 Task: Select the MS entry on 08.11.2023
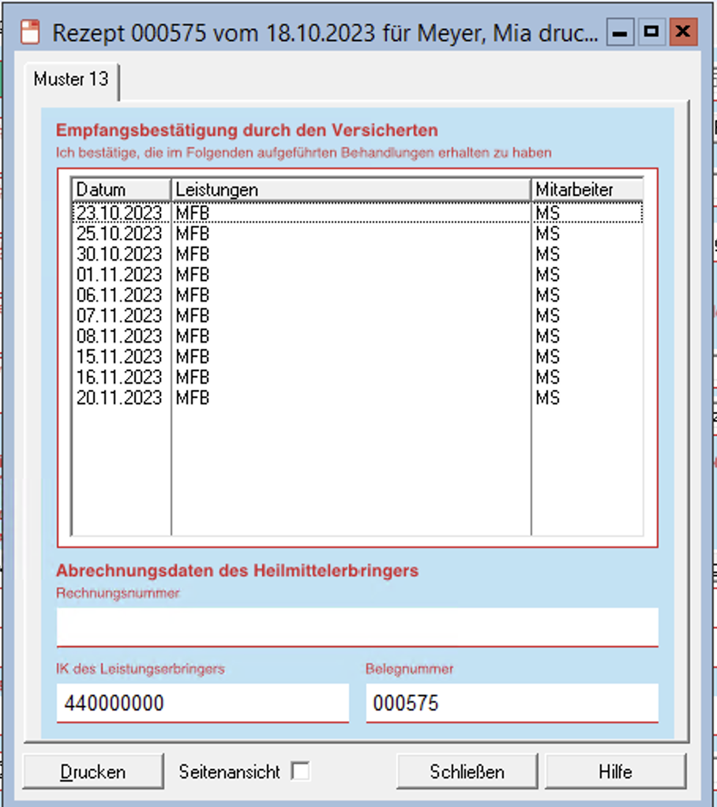point(546,336)
